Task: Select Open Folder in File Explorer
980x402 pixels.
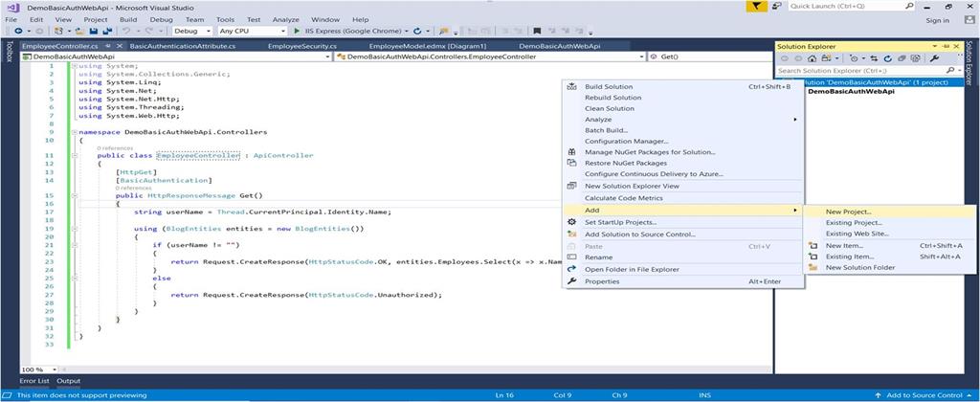Action: (682, 270)
